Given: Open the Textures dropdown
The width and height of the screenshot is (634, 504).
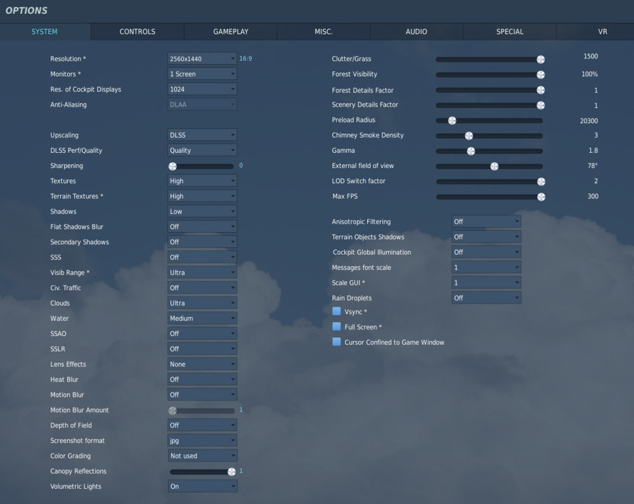Looking at the screenshot, I should click(202, 181).
